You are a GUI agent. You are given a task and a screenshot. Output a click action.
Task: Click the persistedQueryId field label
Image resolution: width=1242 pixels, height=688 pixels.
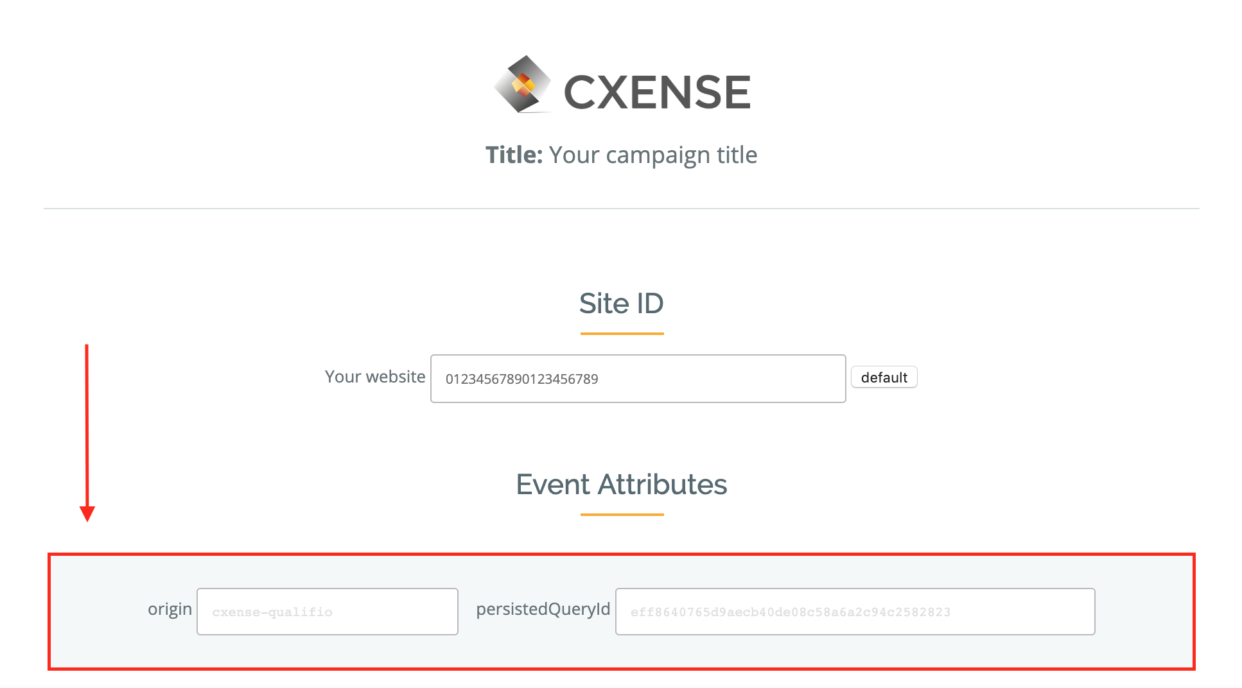543,609
